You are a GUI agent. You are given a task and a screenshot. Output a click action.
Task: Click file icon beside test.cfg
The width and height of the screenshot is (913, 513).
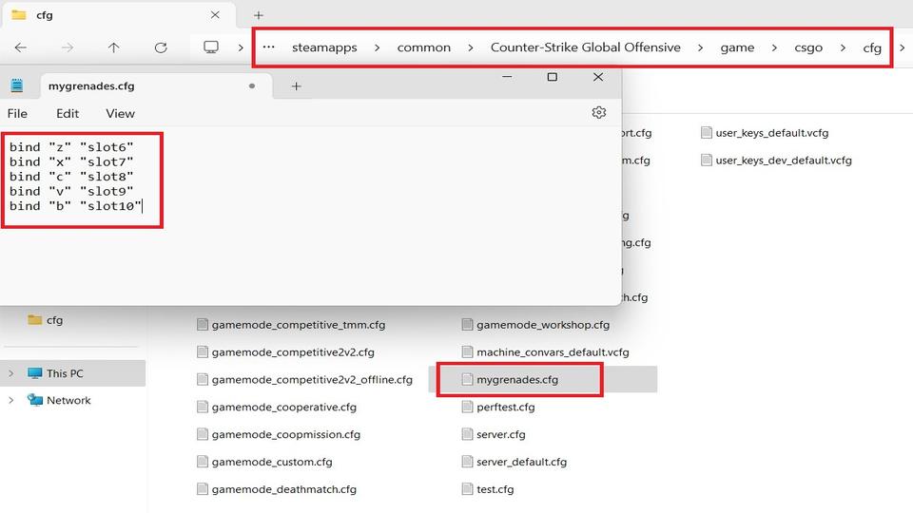click(467, 489)
